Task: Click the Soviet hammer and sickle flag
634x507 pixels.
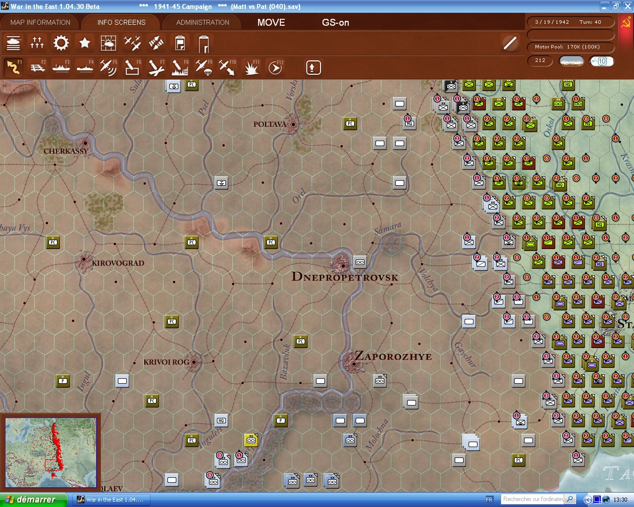Action: pos(626,23)
